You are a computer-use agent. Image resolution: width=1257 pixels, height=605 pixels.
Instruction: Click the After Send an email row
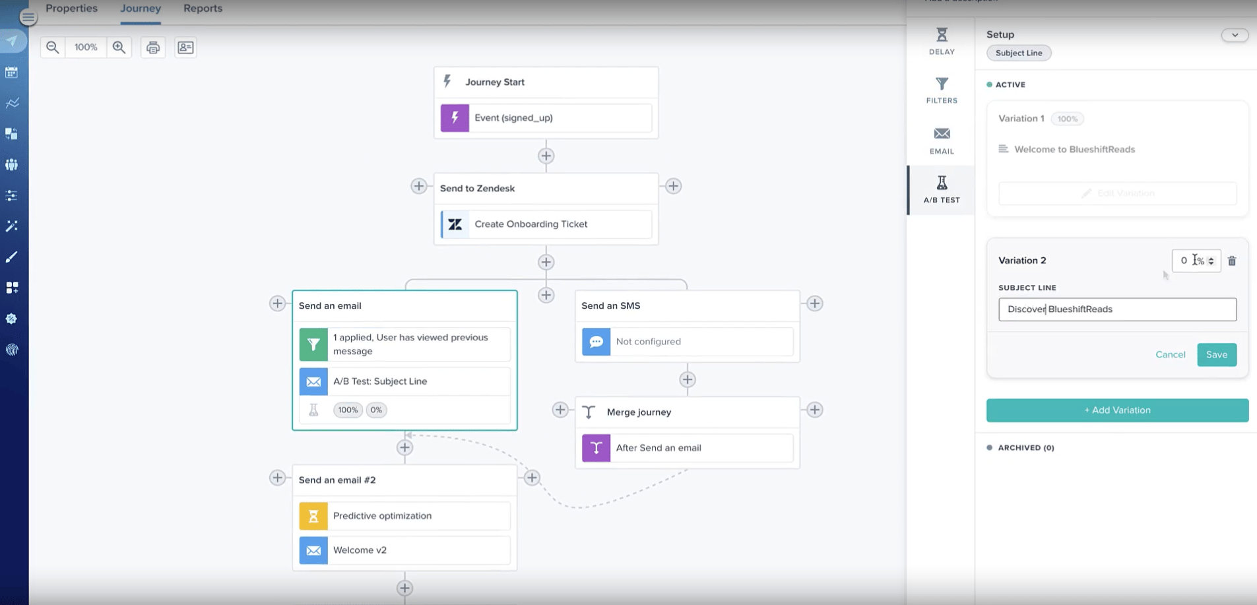(x=688, y=448)
